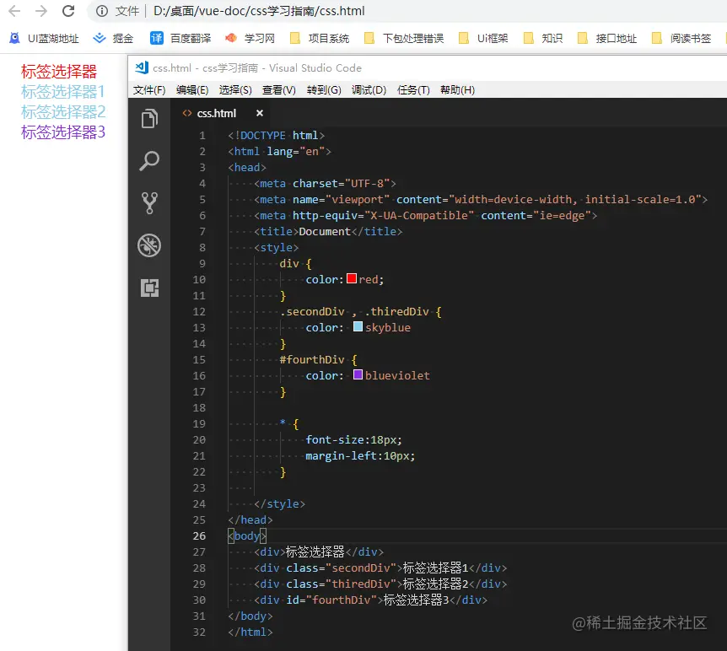The width and height of the screenshot is (727, 651).
Task: Click the blueviolet color swatch on line 16
Action: point(358,374)
